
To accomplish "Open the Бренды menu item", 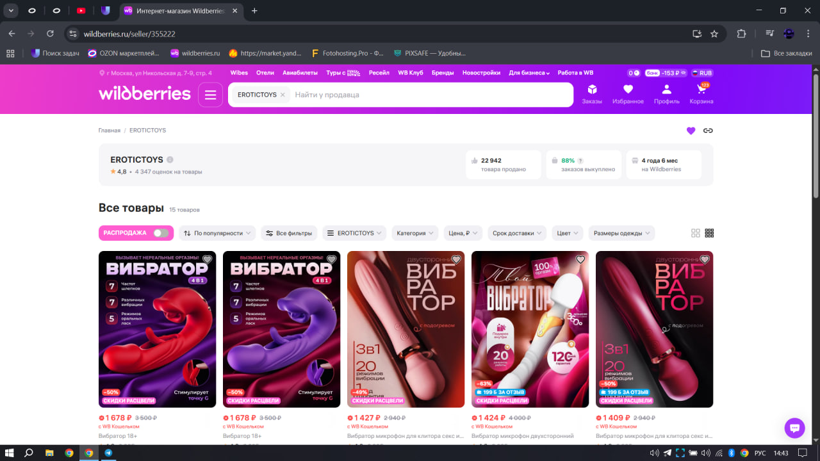I will coord(443,73).
